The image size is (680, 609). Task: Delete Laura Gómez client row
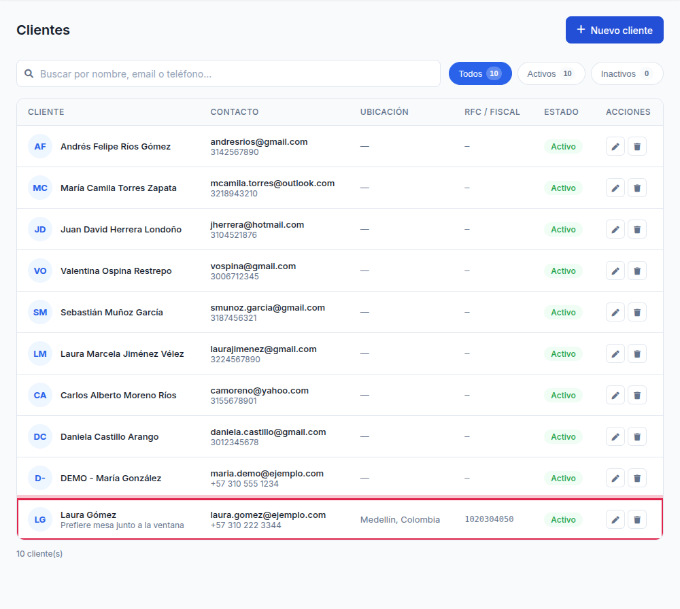637,520
